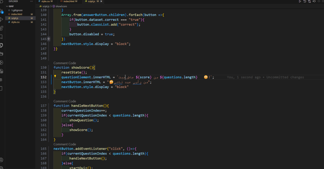This screenshot has height=169, width=324.
Task: Click the Git blame 'Uncommitted changes' annotation
Action: click(285, 77)
